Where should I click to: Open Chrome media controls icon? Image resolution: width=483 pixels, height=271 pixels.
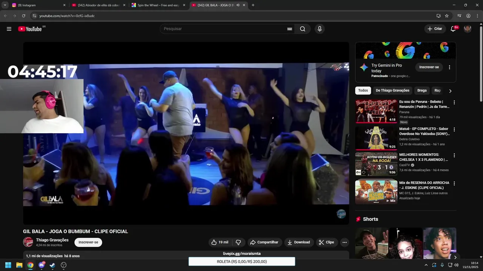coord(459,16)
